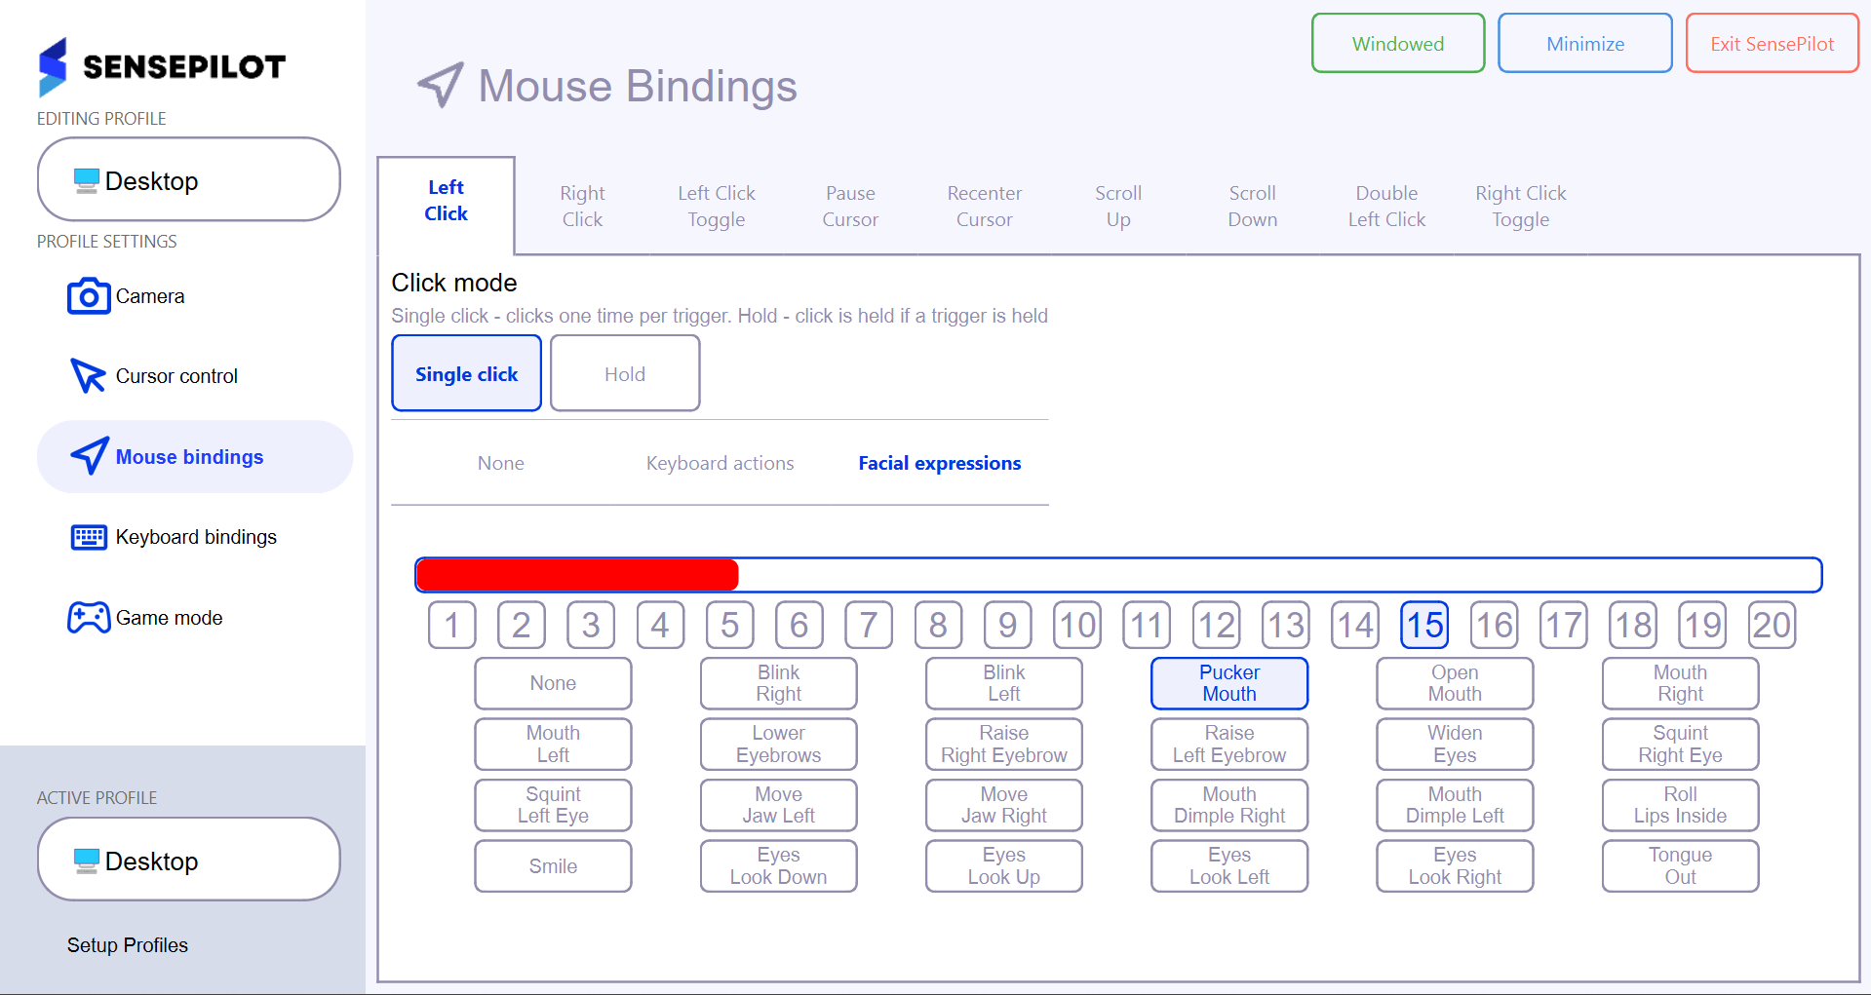1871x995 pixels.
Task: Click the monitor icon in editing profile Desktop
Action: click(87, 181)
